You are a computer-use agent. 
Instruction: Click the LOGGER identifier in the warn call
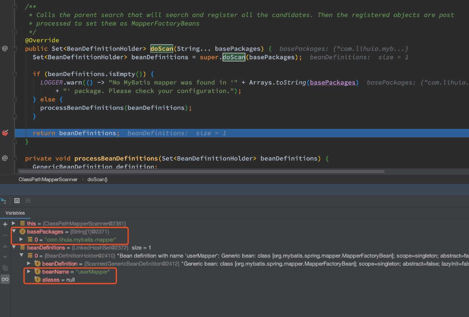point(52,82)
